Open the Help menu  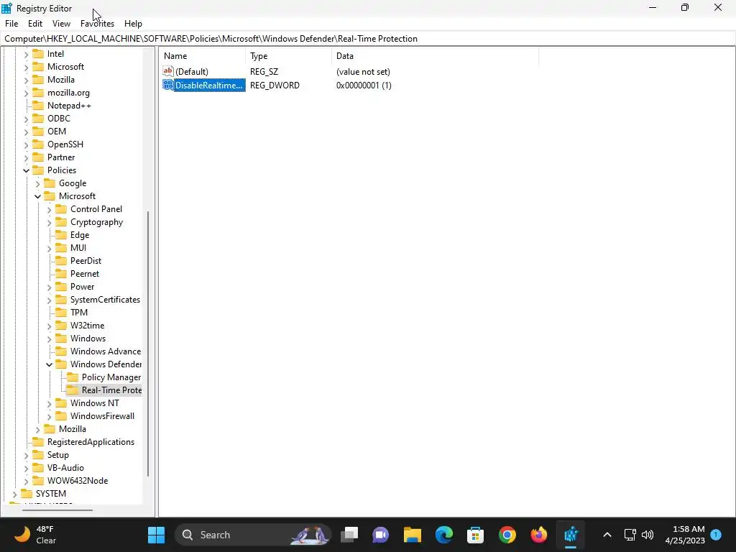coord(133,24)
